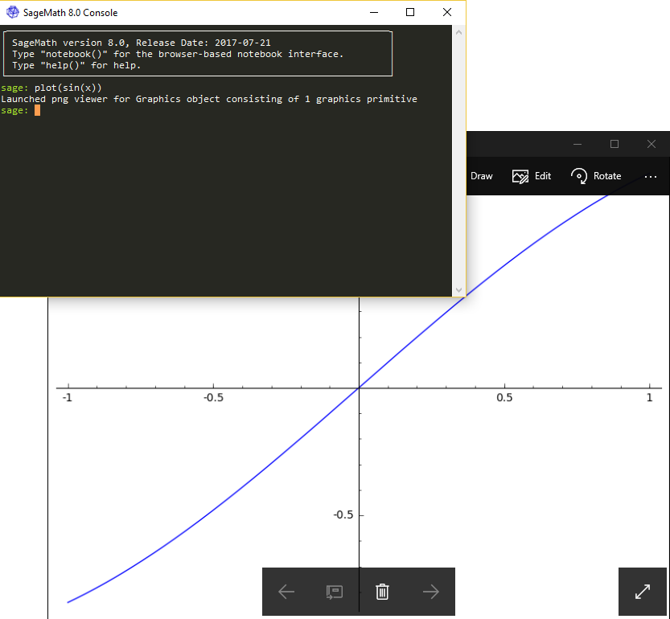Close the SageMath 8.0 Console window
670x619 pixels.
pos(447,12)
